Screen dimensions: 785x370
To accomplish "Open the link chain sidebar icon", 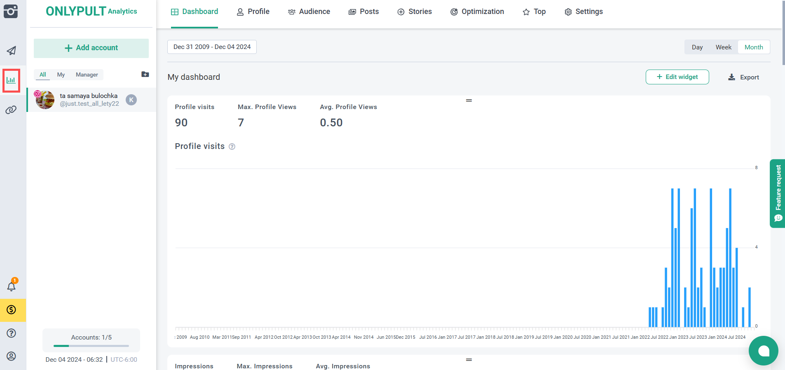I will pyautogui.click(x=11, y=110).
